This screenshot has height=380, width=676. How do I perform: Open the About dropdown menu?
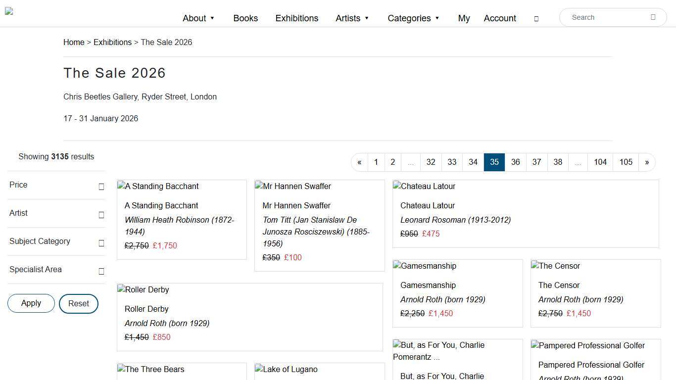coord(198,18)
